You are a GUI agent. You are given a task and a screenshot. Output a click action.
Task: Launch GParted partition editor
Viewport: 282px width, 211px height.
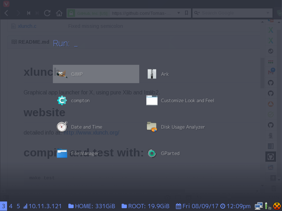(x=164, y=153)
